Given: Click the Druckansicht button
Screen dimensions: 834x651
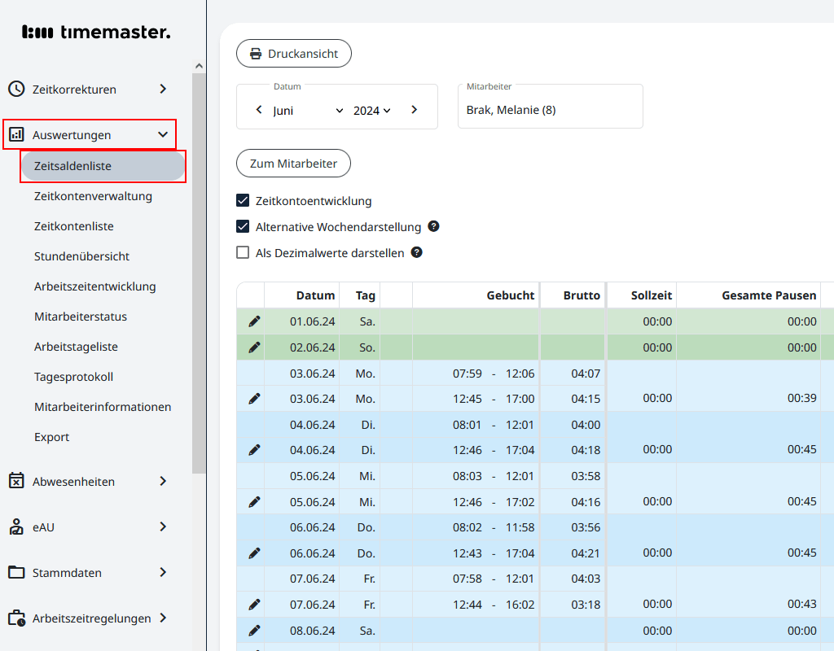Looking at the screenshot, I should (293, 54).
